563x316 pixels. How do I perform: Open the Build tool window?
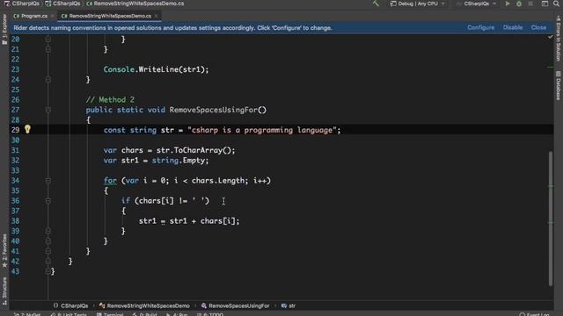144,314
